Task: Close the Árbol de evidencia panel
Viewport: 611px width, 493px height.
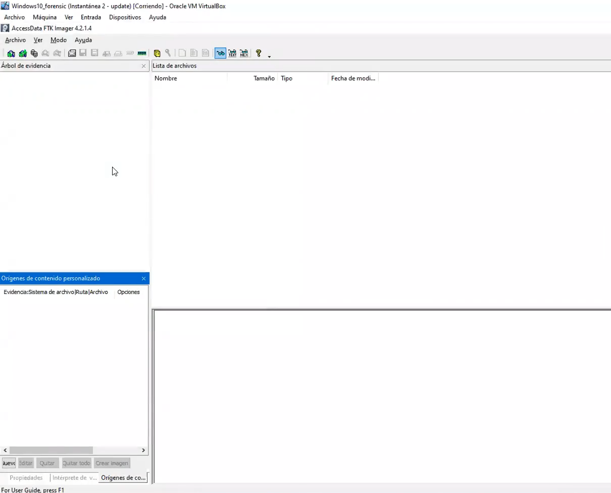Action: tap(143, 66)
